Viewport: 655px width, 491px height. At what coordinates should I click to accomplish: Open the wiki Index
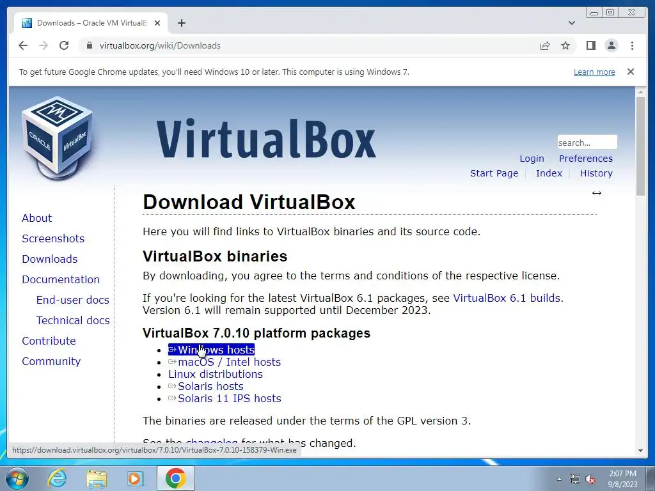click(x=549, y=173)
